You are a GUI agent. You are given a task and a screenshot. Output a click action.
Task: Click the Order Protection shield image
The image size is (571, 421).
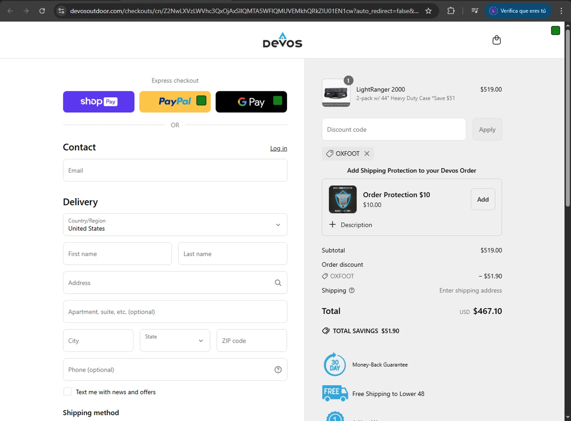pos(343,199)
